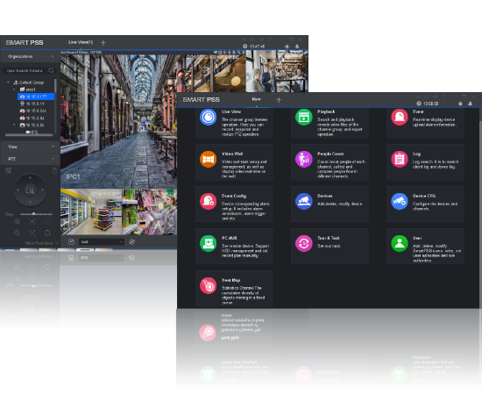Open view name dropdown below video grid
The image size is (482, 395).
(102, 242)
